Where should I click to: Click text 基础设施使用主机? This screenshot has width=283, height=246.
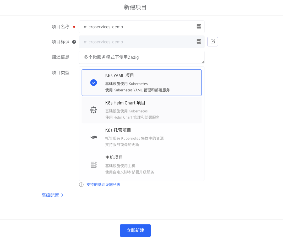(x=120, y=166)
